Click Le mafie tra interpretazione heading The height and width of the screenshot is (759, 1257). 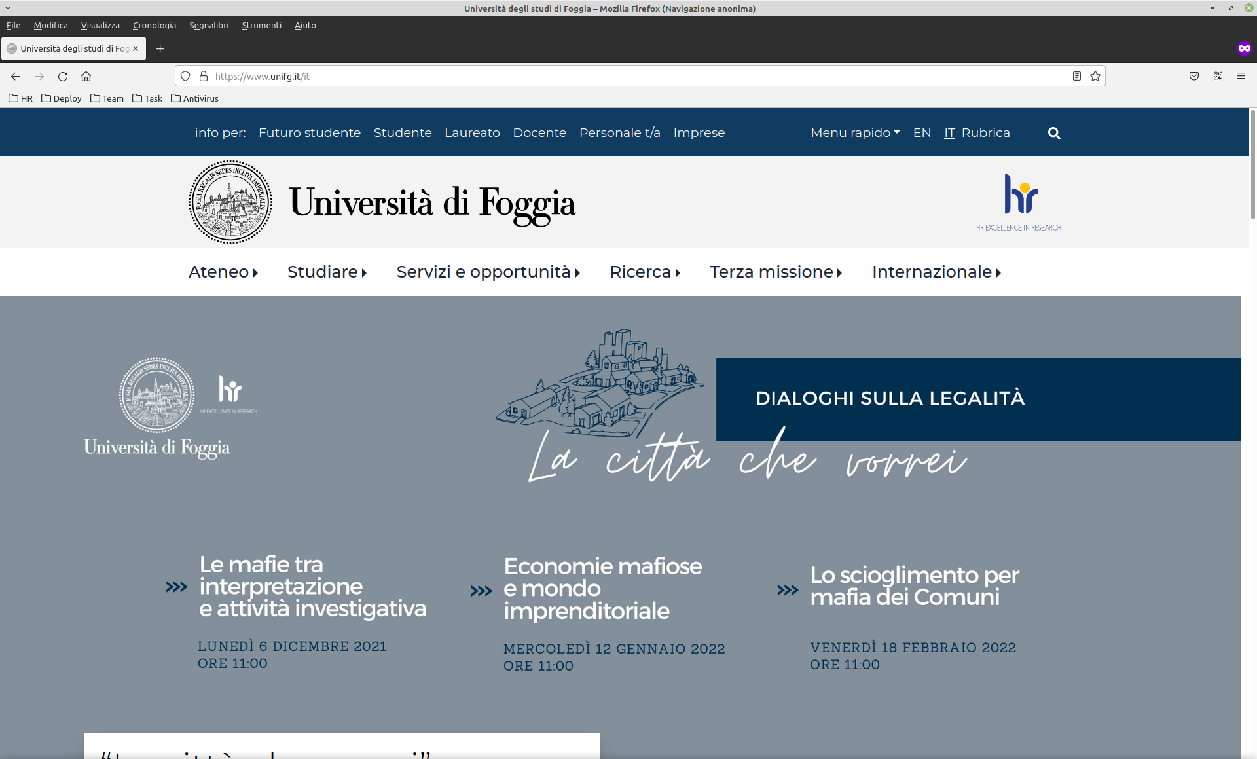(313, 587)
